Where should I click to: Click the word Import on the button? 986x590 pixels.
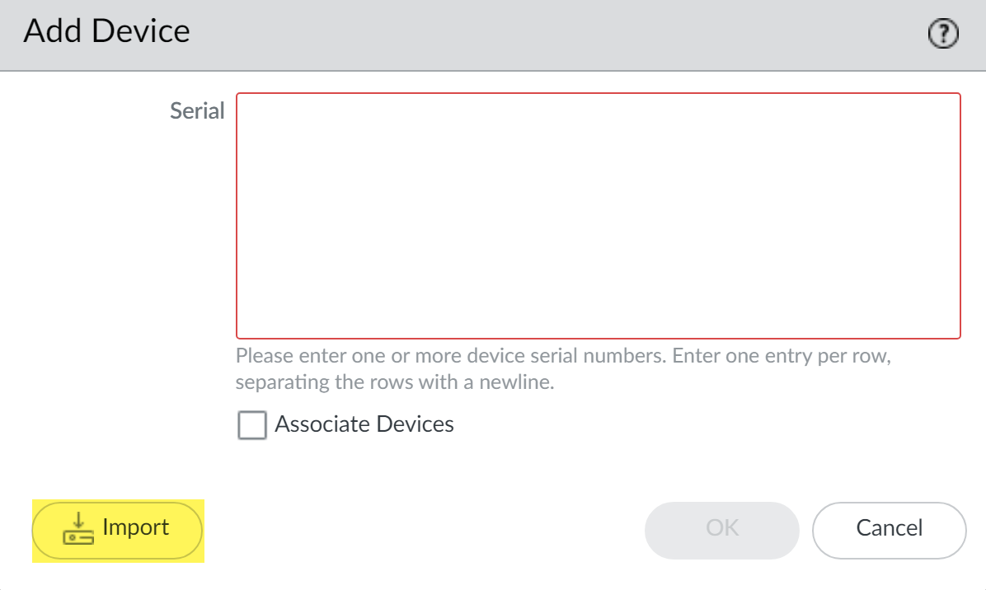(136, 527)
